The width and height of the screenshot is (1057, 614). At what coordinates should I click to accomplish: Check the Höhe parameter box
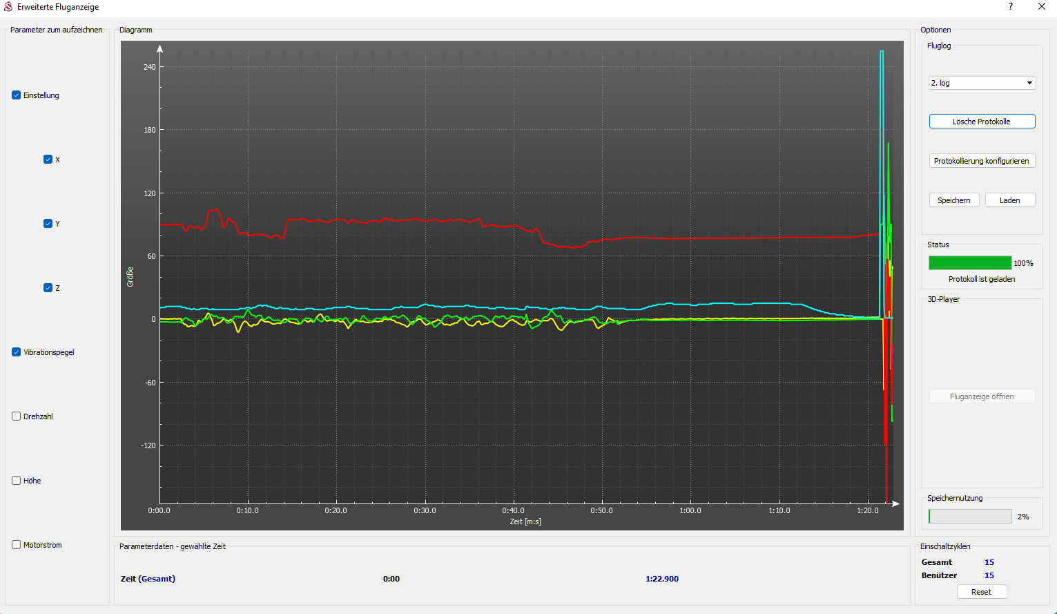pyautogui.click(x=17, y=481)
